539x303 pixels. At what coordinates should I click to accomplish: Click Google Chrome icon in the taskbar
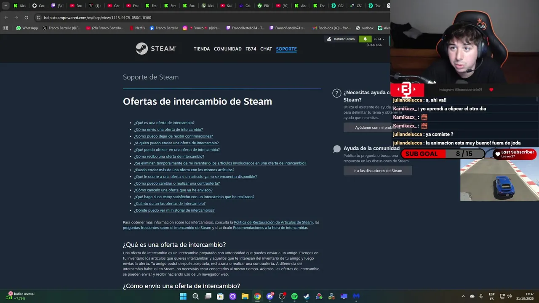(x=257, y=296)
